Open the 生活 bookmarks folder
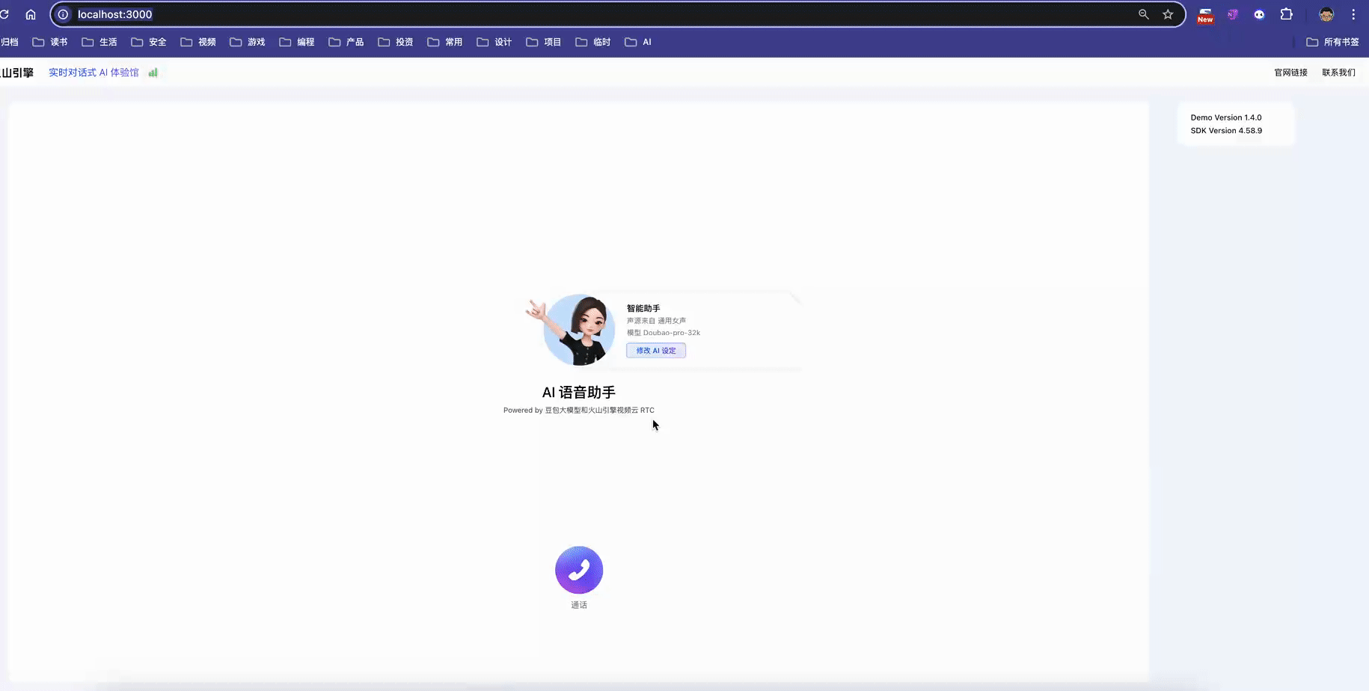1369x691 pixels. pyautogui.click(x=99, y=42)
